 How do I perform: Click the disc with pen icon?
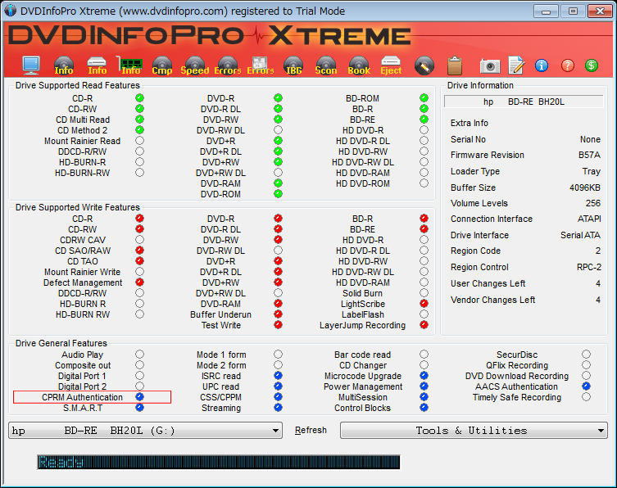(424, 66)
